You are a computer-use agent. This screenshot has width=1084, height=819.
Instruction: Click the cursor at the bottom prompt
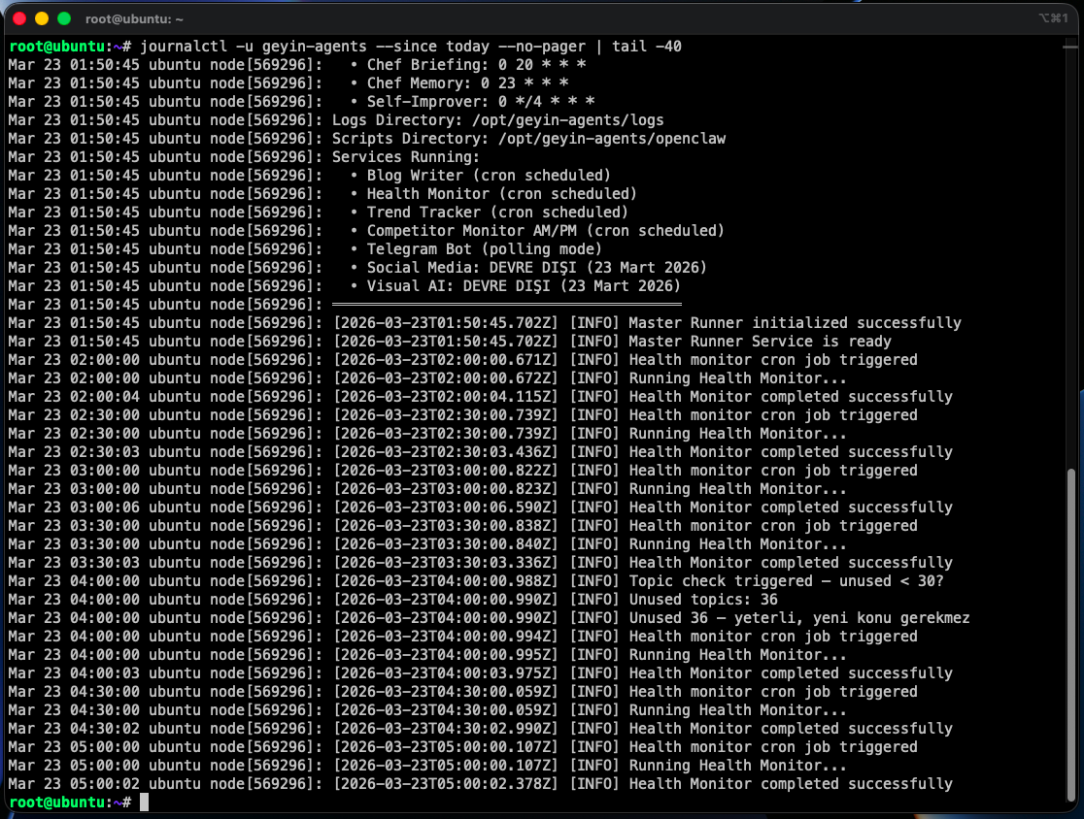144,802
